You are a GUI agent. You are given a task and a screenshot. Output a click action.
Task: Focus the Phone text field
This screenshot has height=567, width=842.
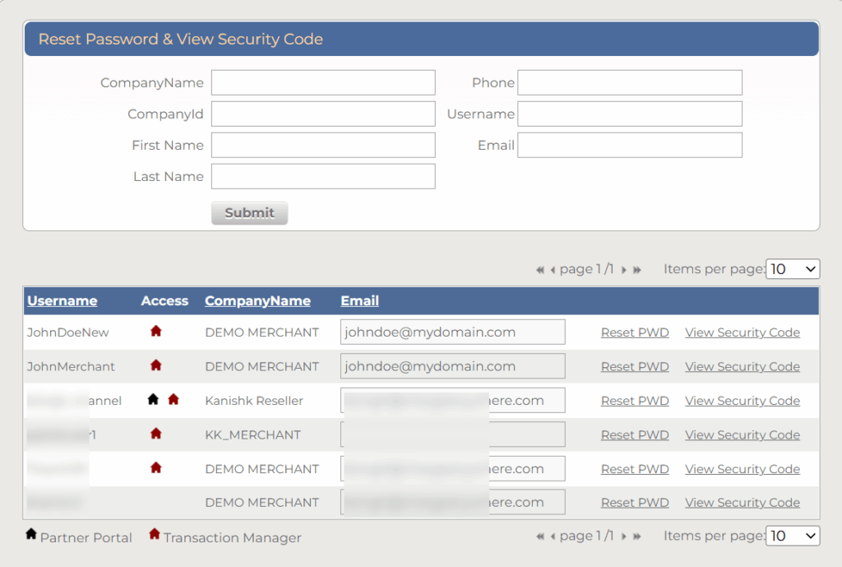[629, 82]
